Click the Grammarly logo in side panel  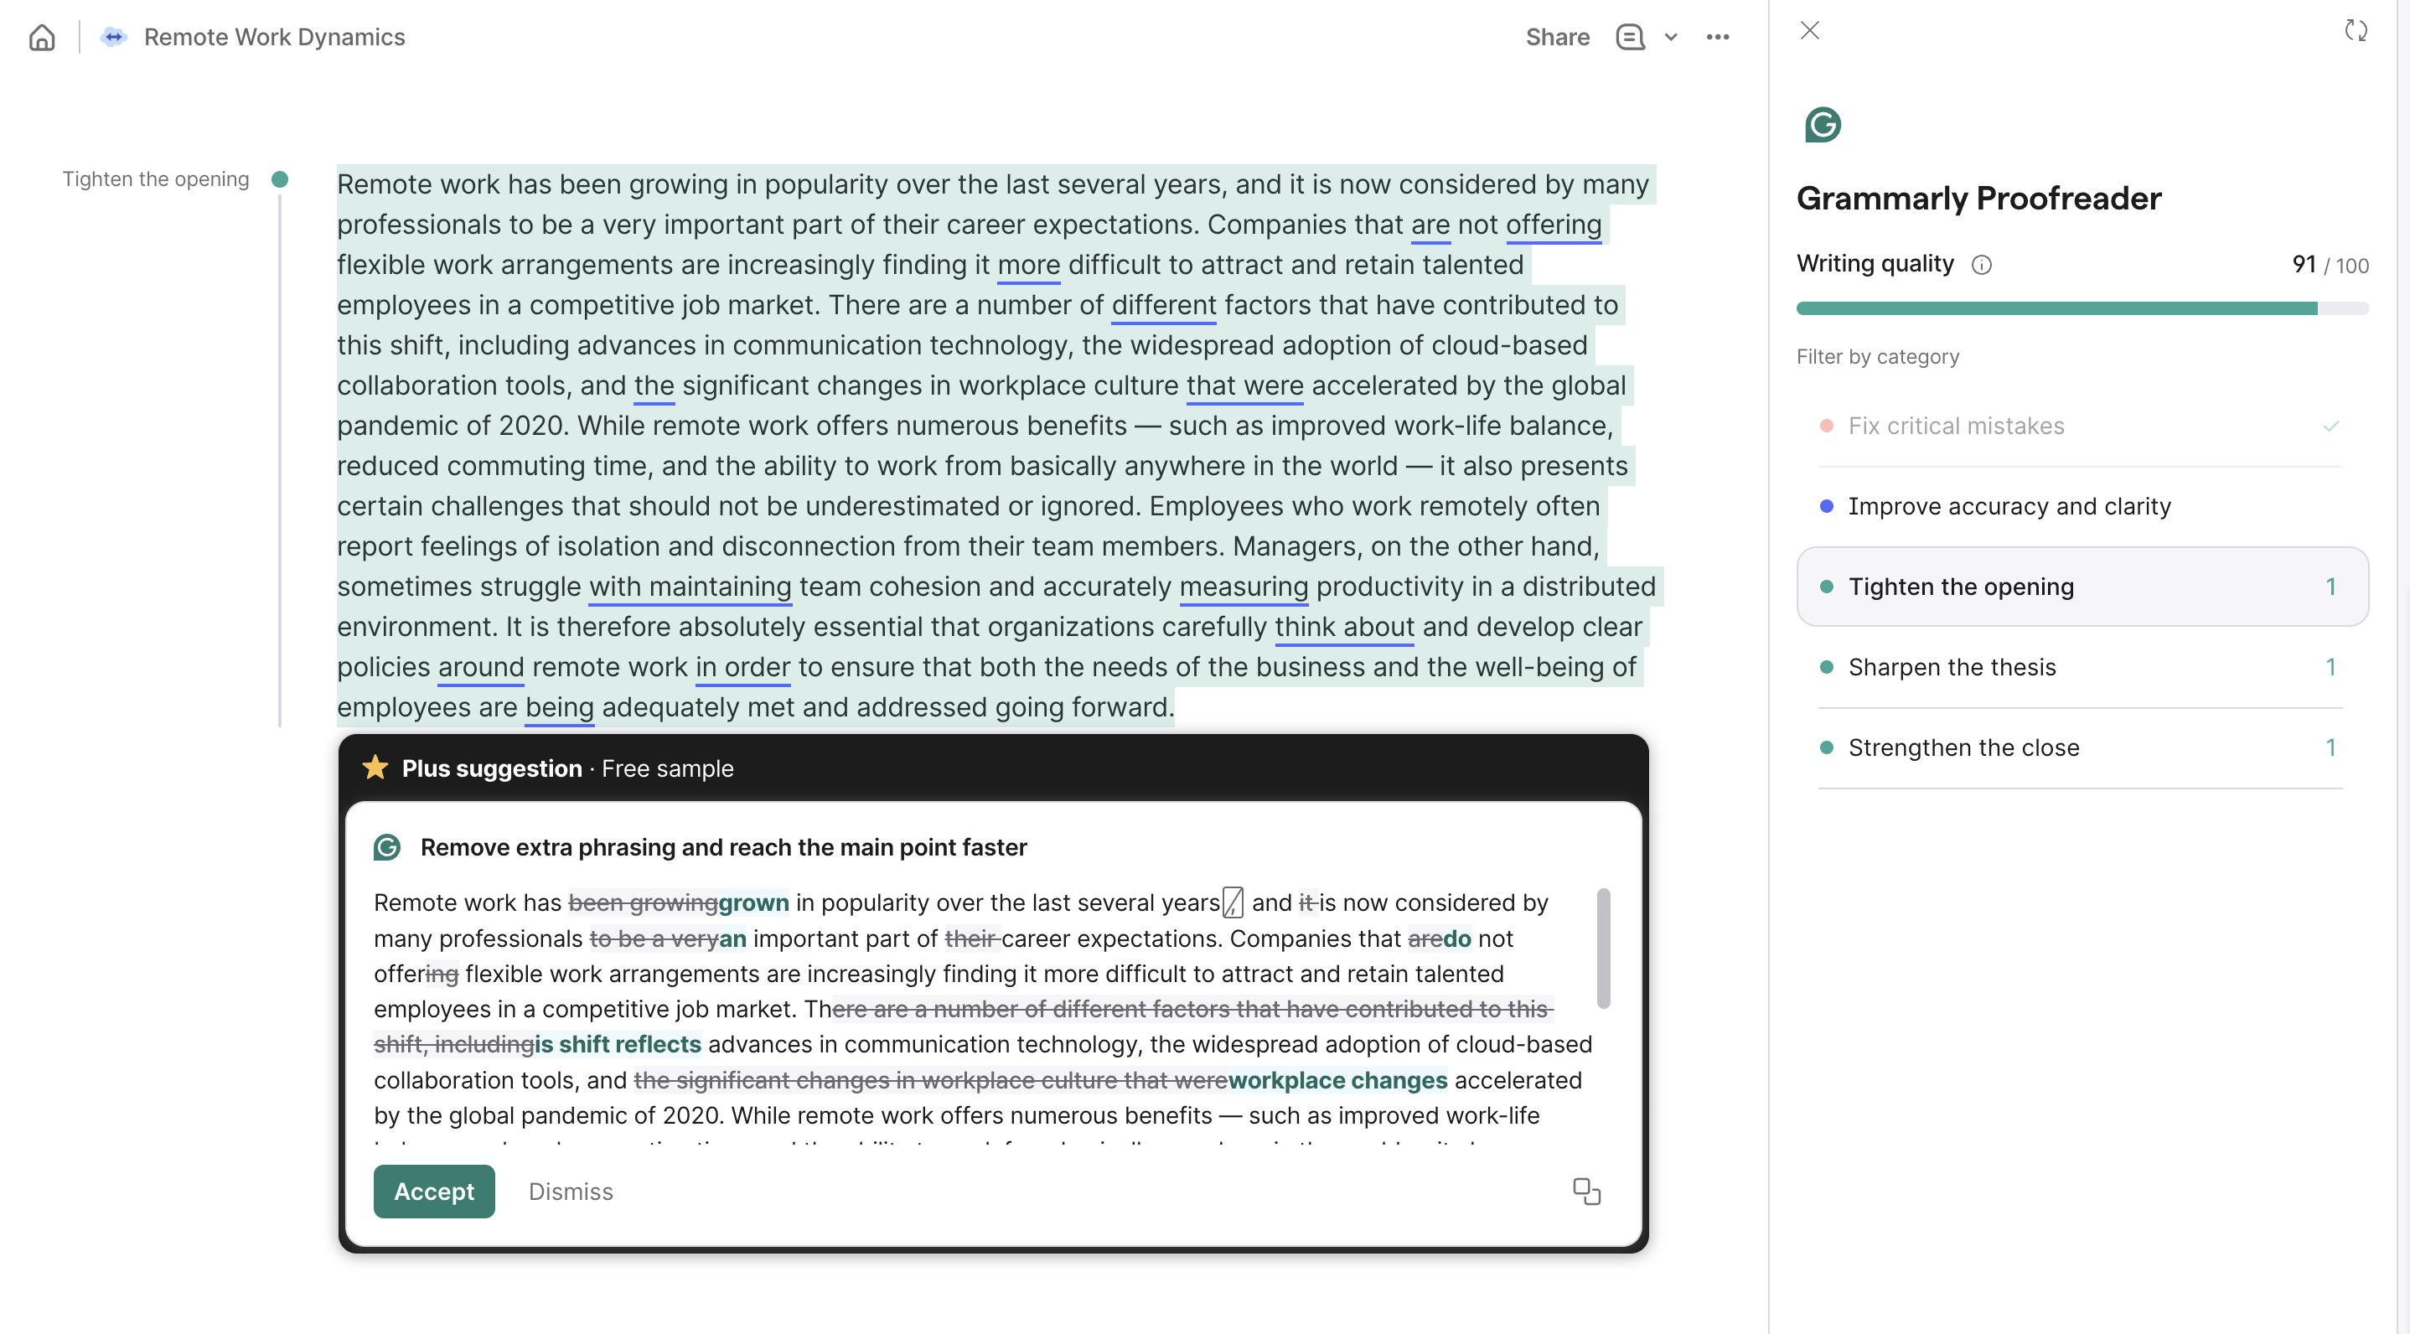point(1823,124)
